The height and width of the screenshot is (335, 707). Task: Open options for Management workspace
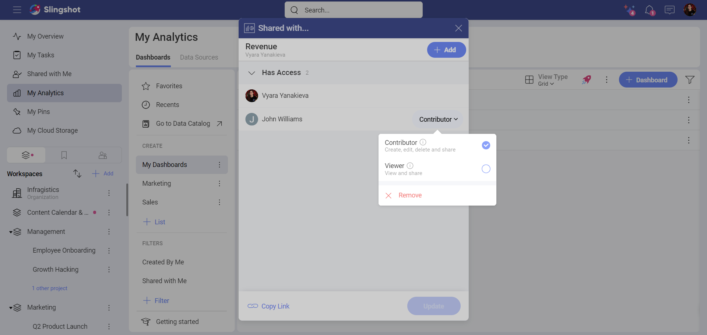(109, 232)
